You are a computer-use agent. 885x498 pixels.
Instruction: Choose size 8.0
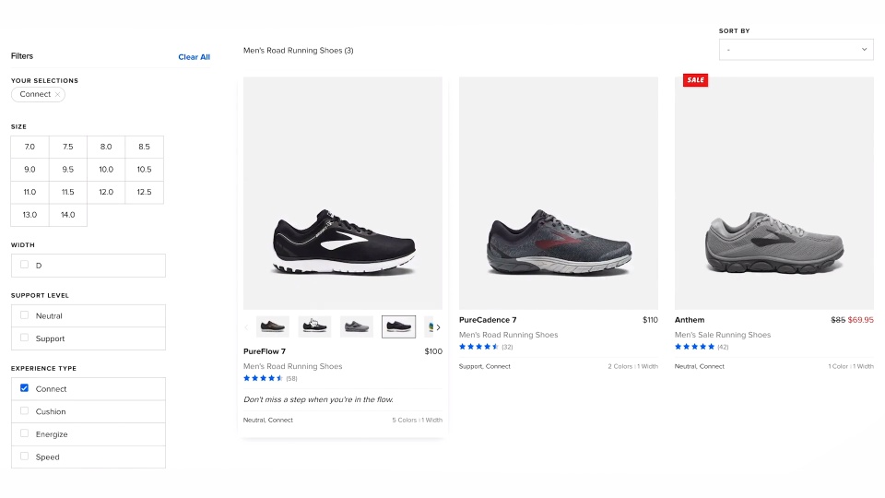106,147
